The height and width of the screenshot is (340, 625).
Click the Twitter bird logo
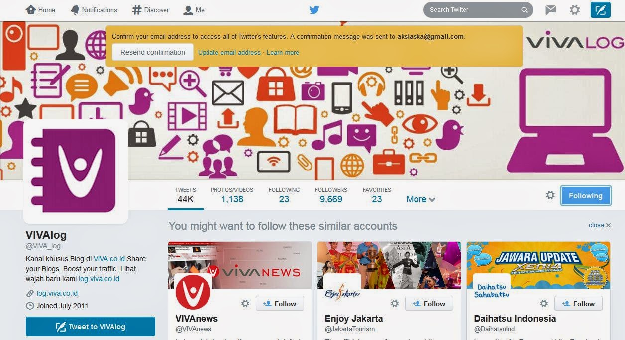click(314, 10)
